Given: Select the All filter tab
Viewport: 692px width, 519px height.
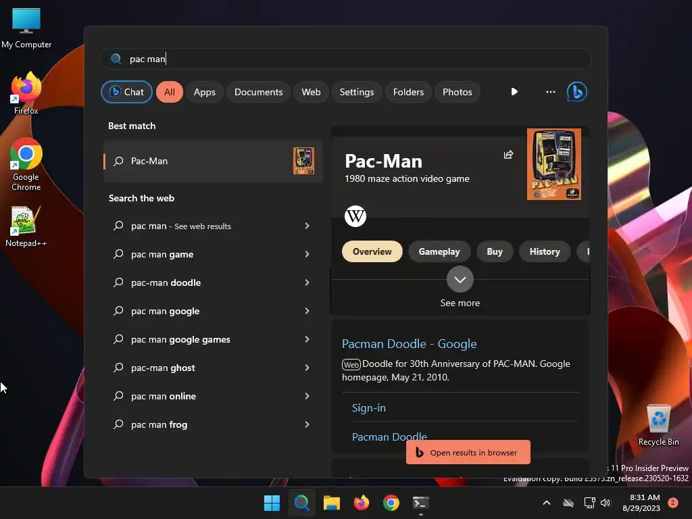Looking at the screenshot, I should coord(170,92).
